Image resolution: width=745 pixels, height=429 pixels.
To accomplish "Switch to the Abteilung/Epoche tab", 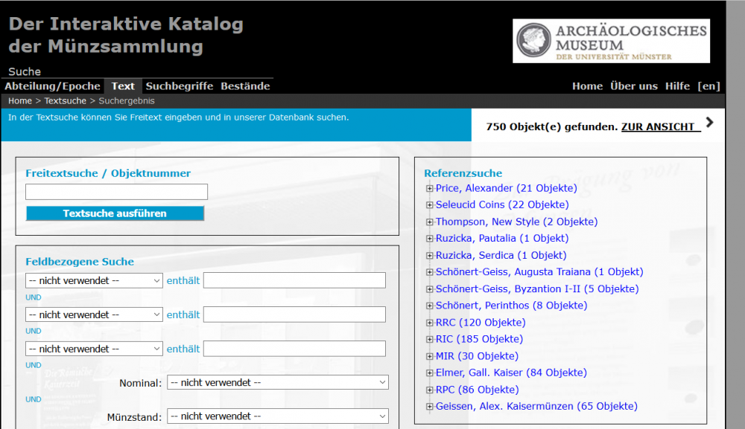I will [52, 86].
